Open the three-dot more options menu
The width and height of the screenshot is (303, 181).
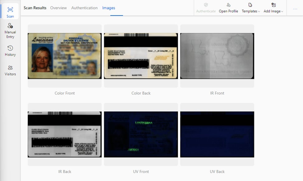click(295, 9)
